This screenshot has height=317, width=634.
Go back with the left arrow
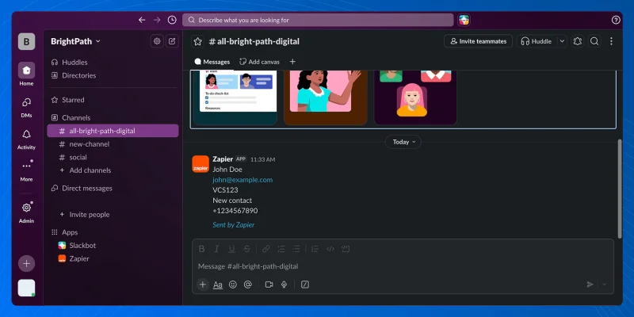(x=142, y=20)
